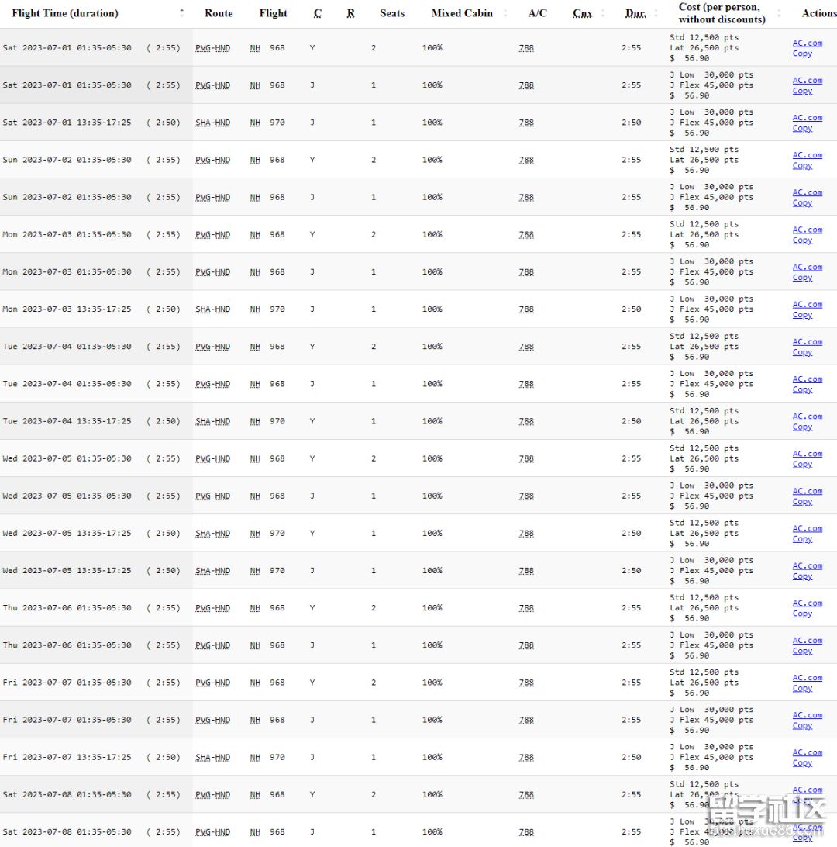
Task: Select the Flight column header
Action: (273, 13)
